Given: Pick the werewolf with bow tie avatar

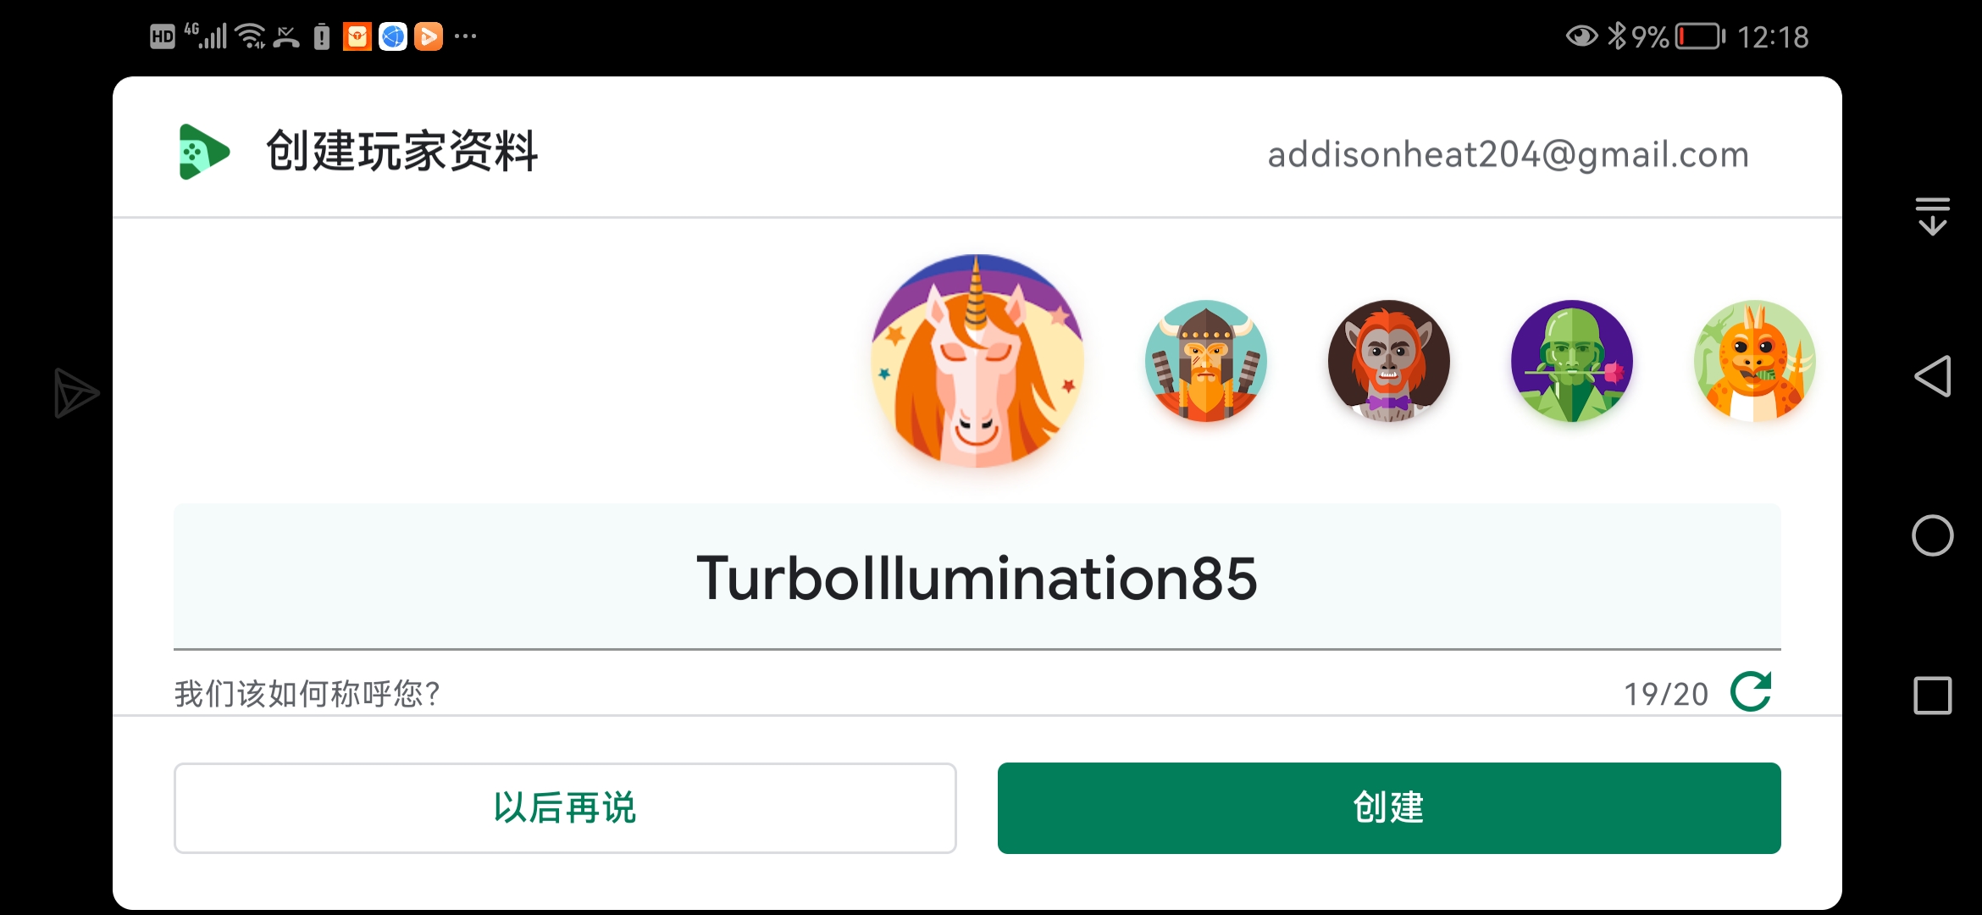Looking at the screenshot, I should (x=1389, y=361).
